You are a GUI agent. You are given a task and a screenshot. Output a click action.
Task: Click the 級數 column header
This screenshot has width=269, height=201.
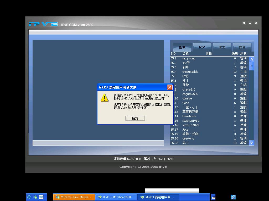[235, 54]
